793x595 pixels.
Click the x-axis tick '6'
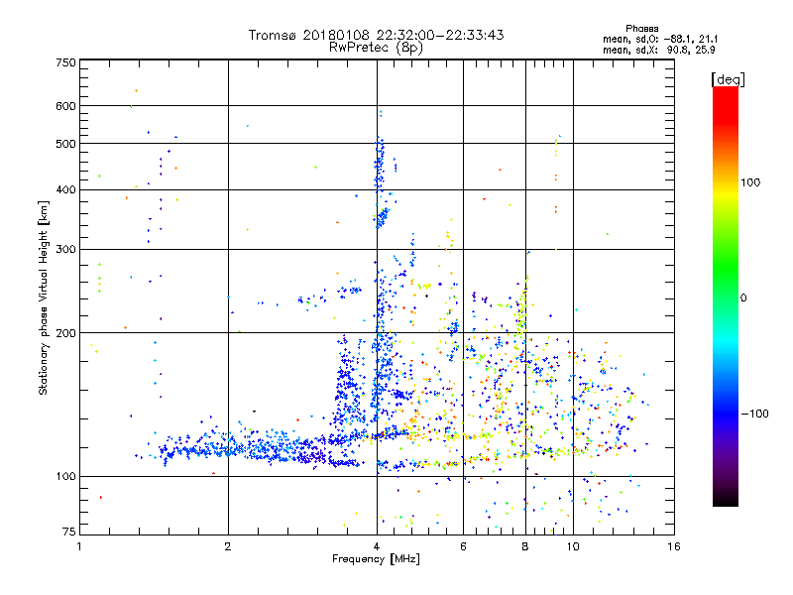[x=463, y=546]
